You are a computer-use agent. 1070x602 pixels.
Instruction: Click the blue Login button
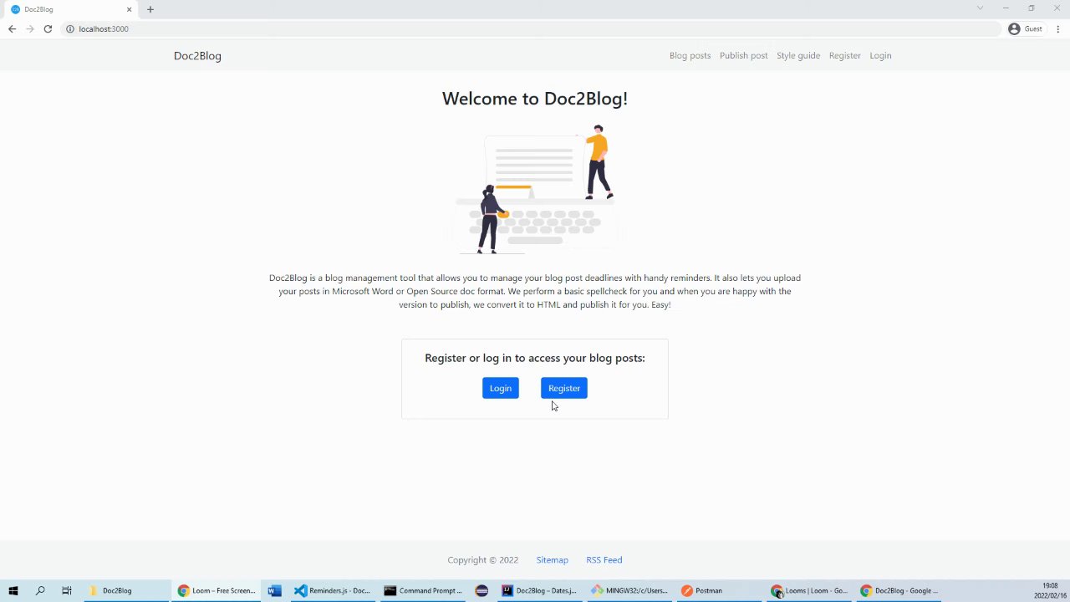(x=501, y=388)
